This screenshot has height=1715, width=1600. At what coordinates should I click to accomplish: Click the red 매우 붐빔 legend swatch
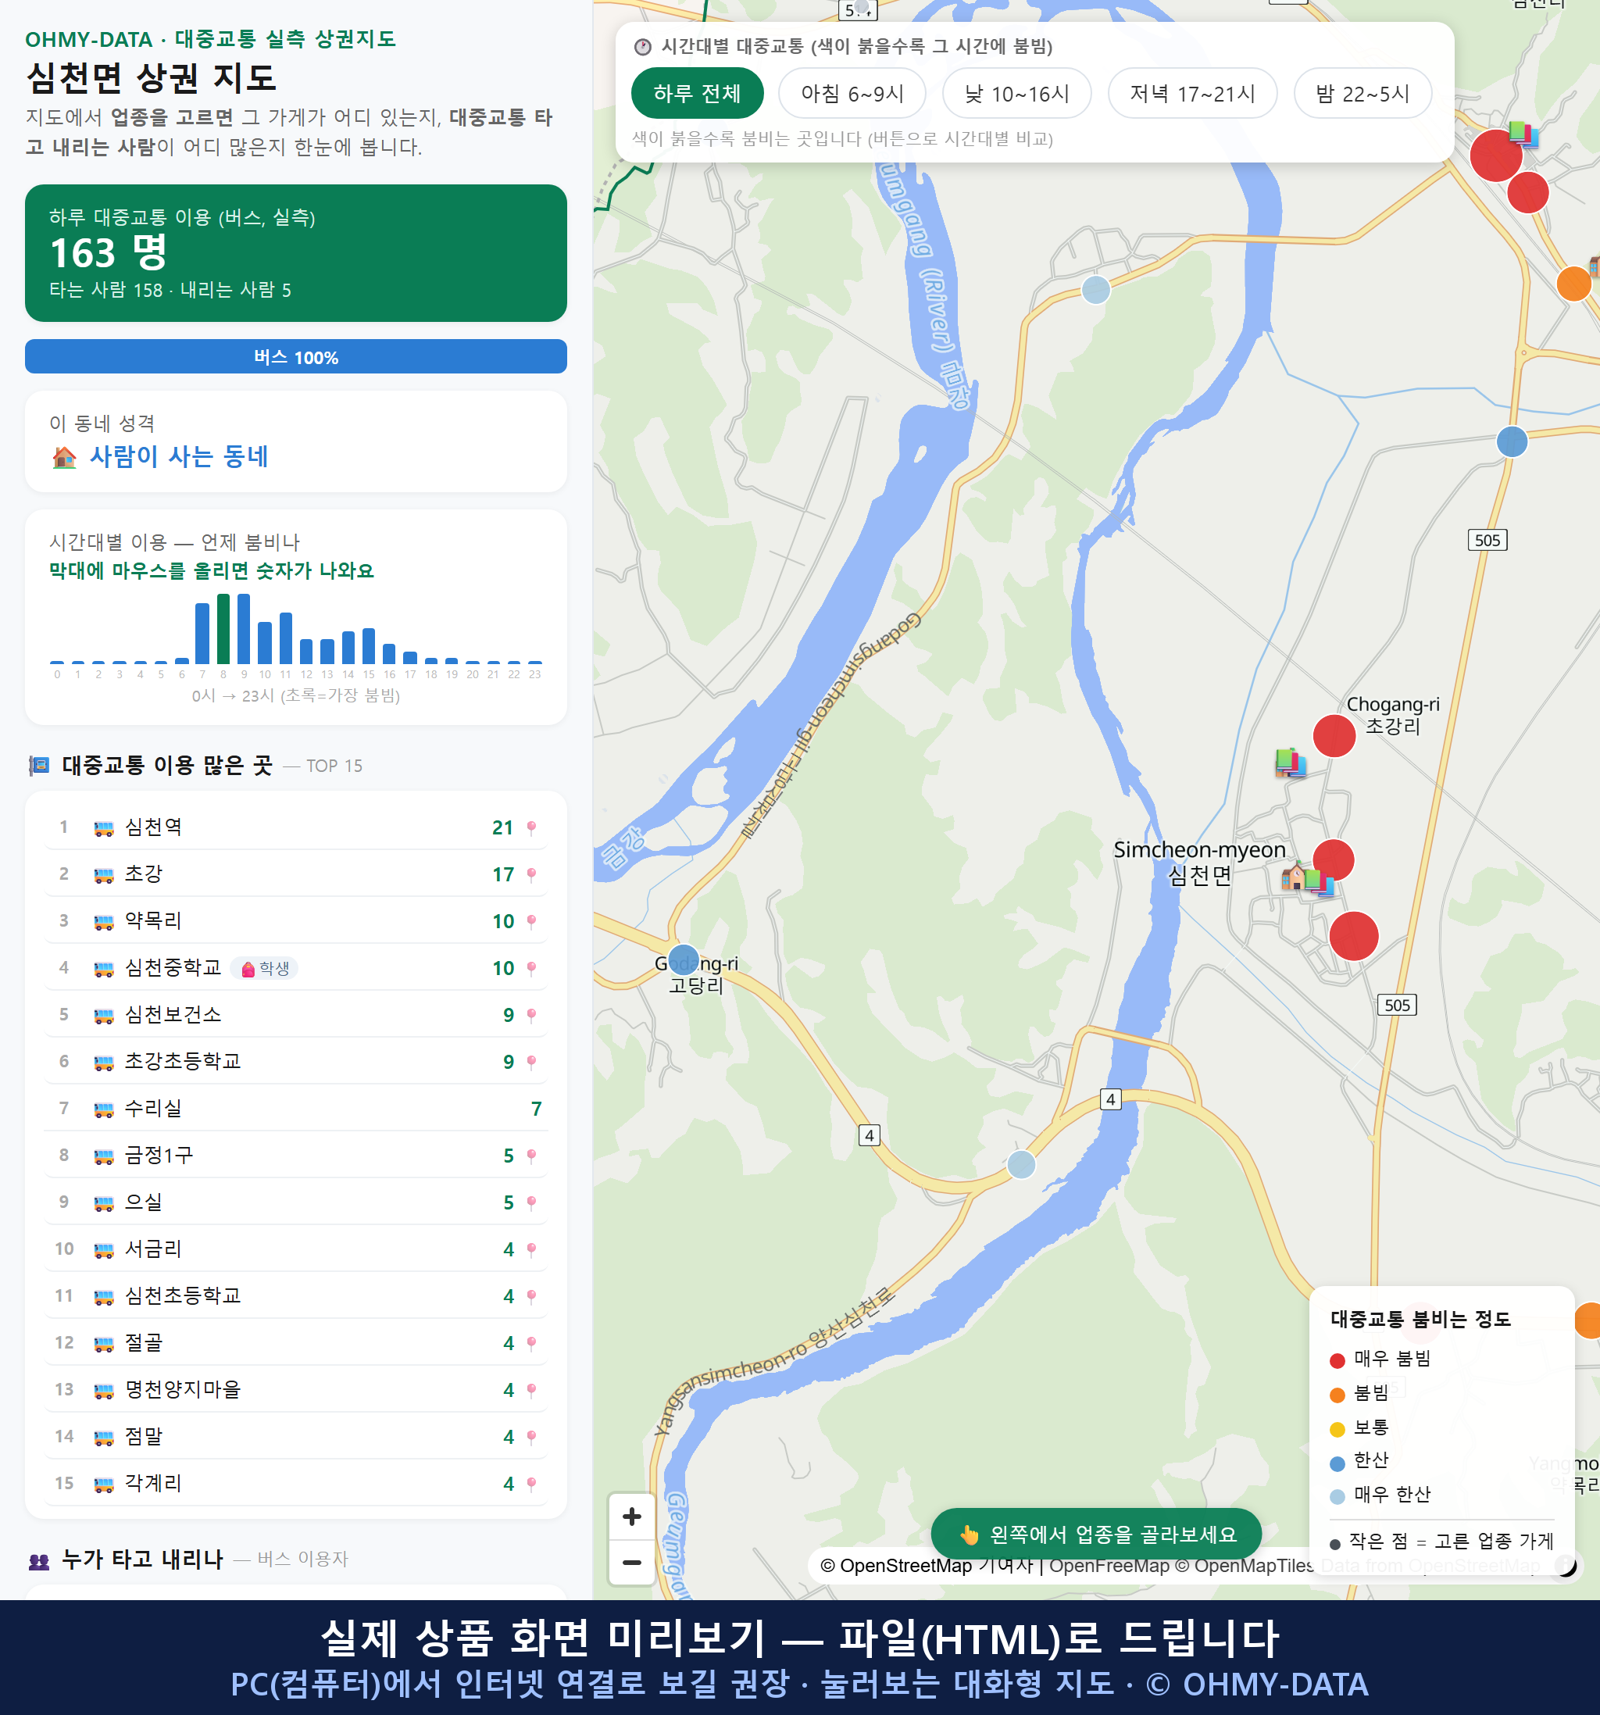1337,1361
